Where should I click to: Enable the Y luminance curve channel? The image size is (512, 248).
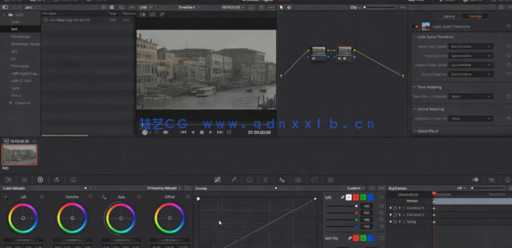(x=348, y=197)
